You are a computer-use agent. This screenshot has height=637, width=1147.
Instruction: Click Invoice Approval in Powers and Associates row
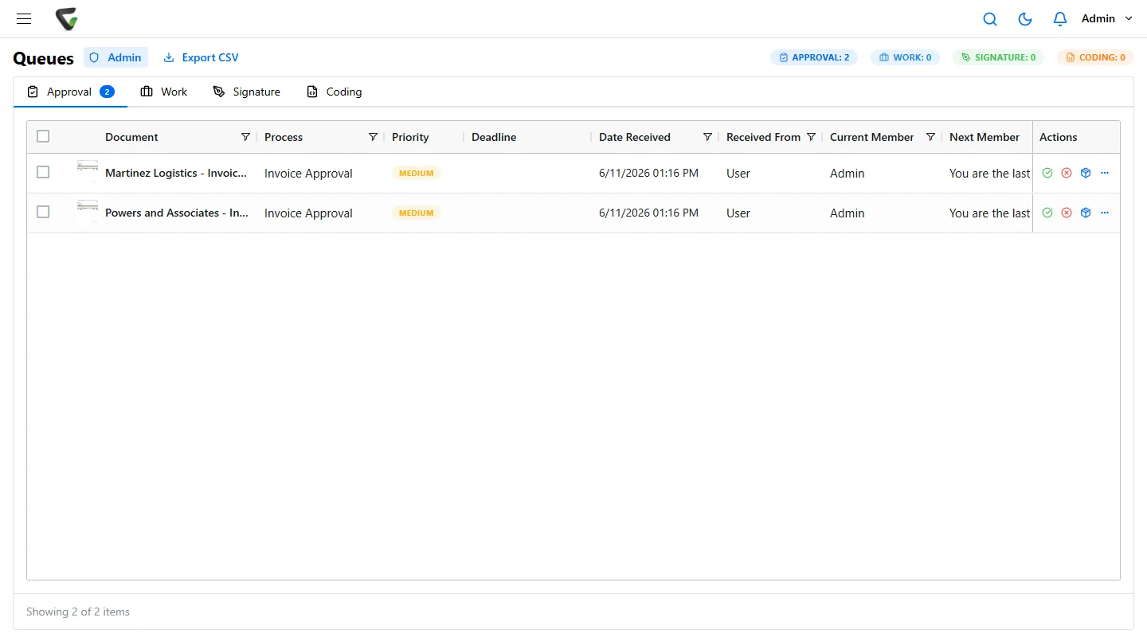[308, 213]
